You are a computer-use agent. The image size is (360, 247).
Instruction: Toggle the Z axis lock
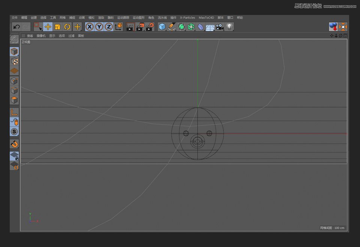click(x=109, y=27)
